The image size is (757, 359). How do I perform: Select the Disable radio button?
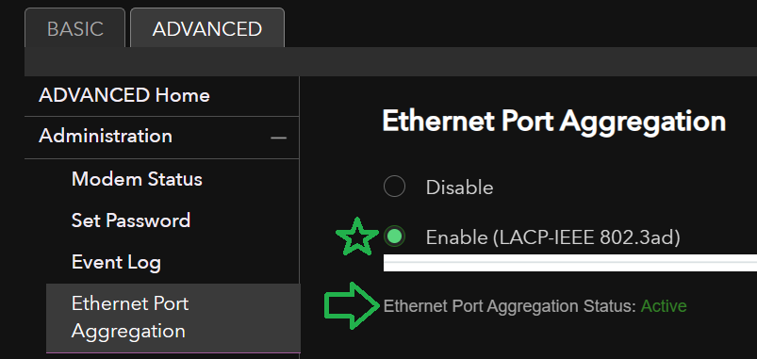394,187
